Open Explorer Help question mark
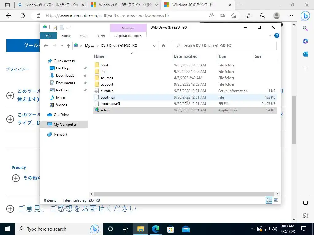 277,35
